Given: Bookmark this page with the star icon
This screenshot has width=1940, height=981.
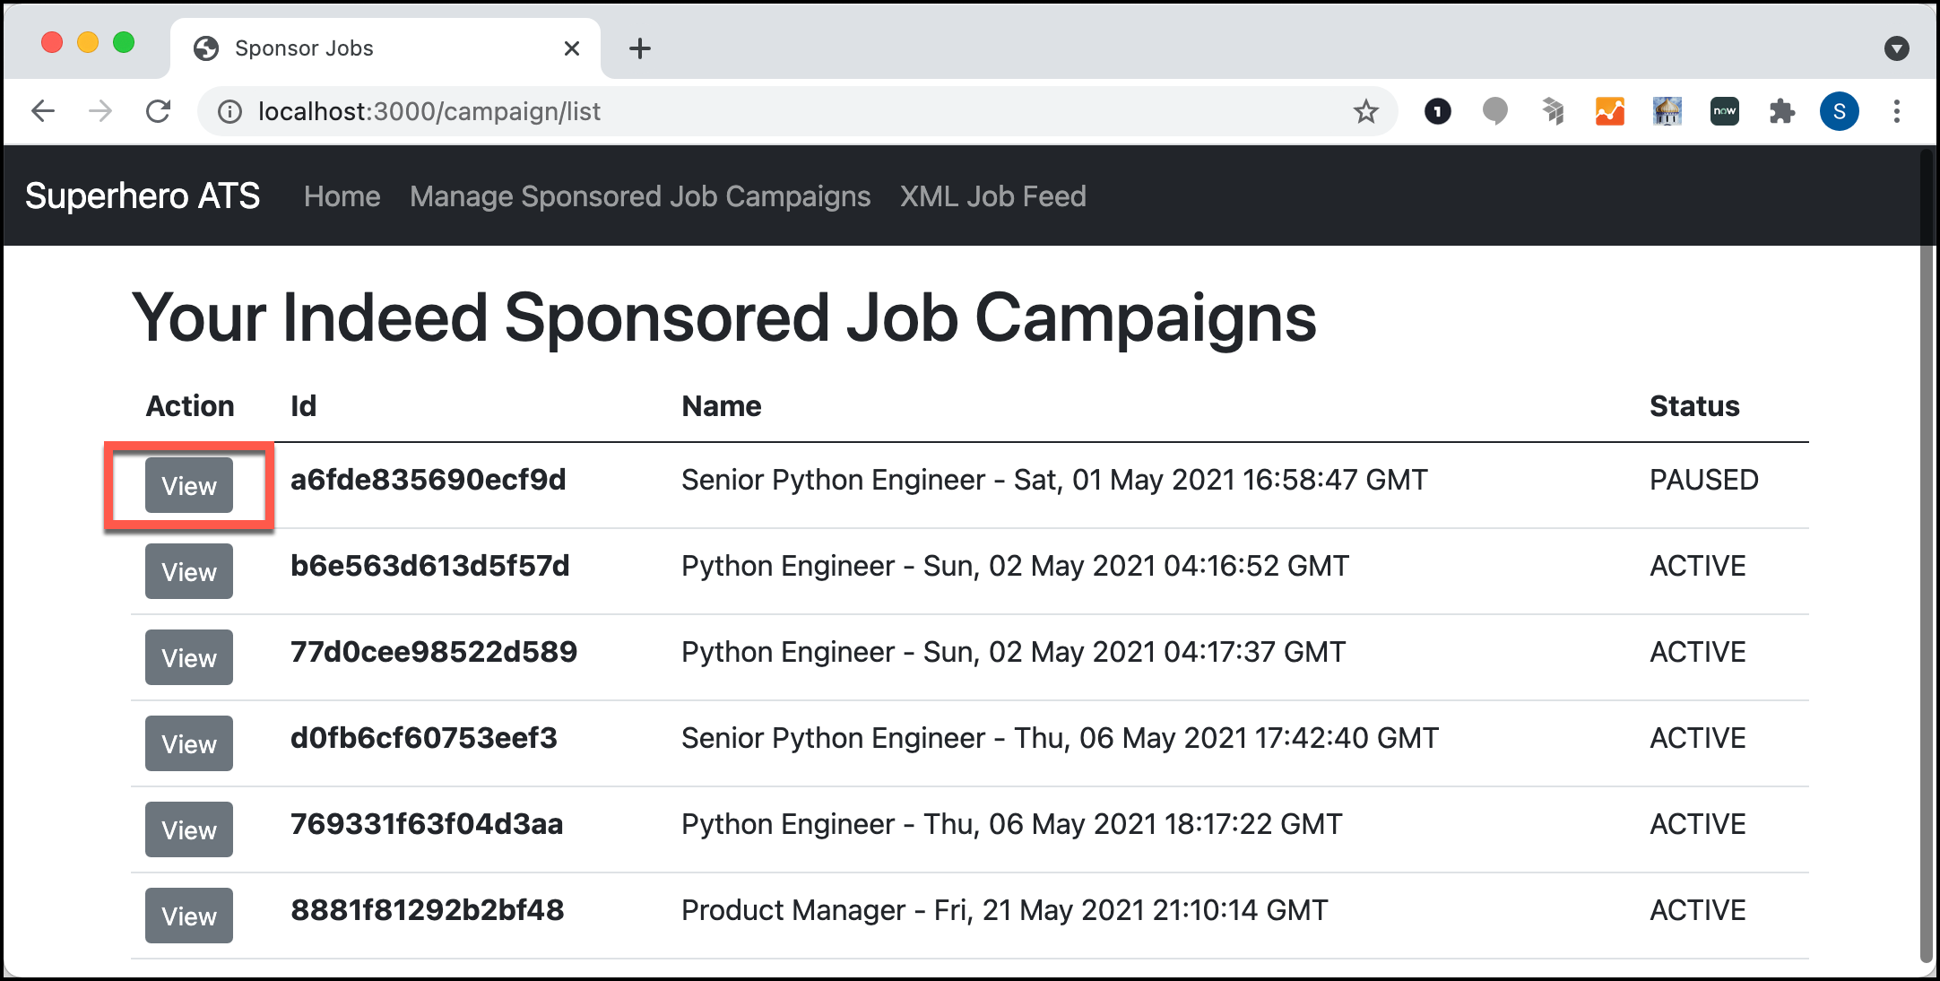Looking at the screenshot, I should tap(1365, 111).
